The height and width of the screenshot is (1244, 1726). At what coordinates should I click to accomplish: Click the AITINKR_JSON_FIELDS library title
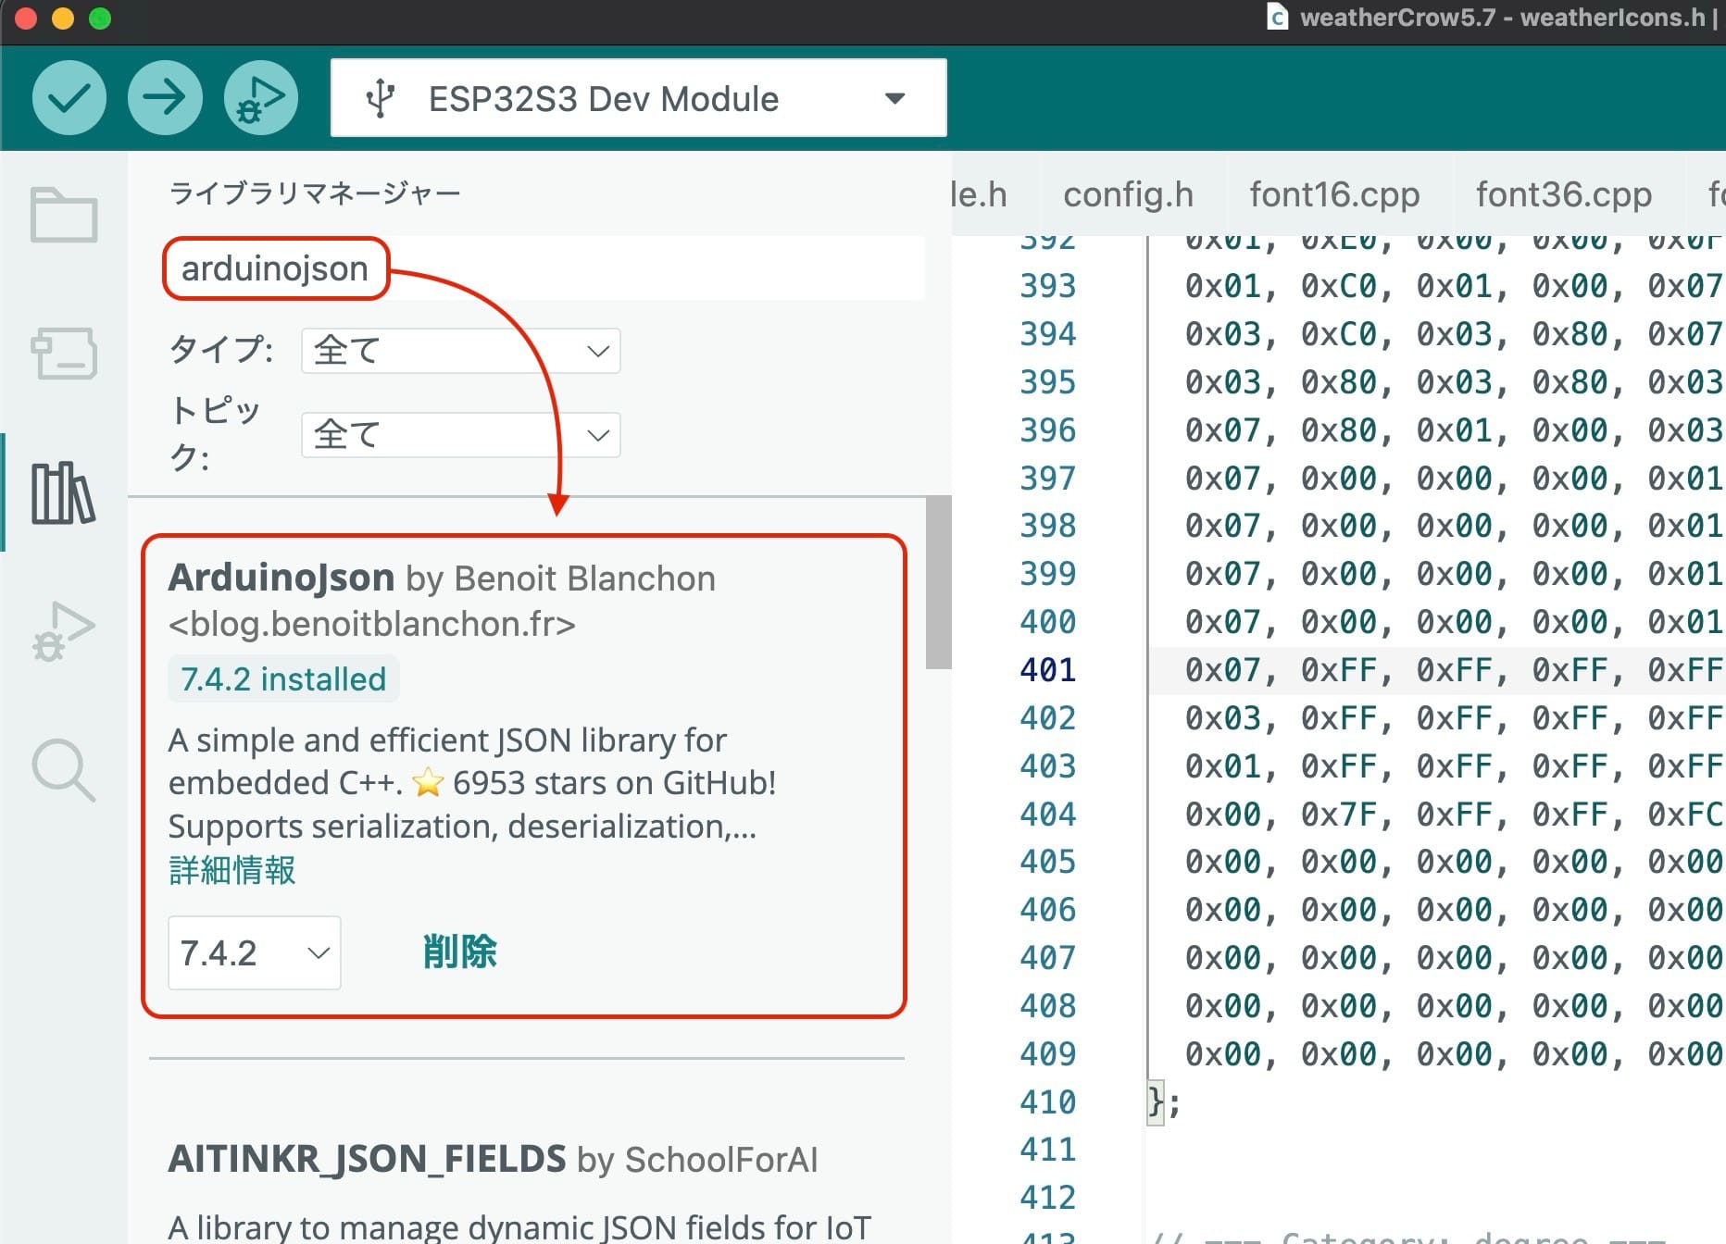tap(367, 1159)
